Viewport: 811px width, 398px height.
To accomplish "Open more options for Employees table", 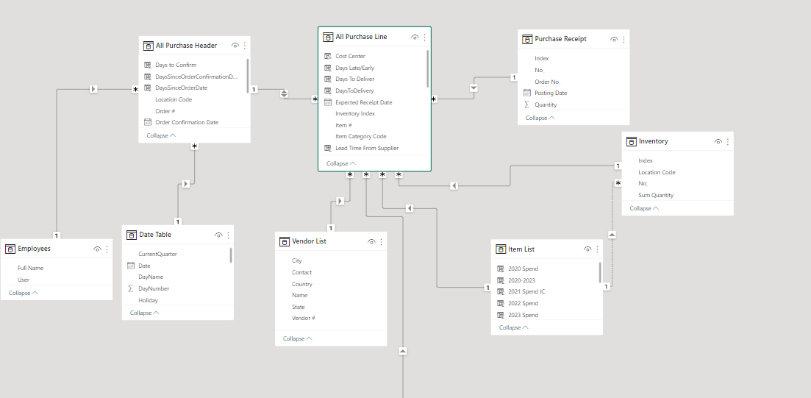I will tap(107, 249).
